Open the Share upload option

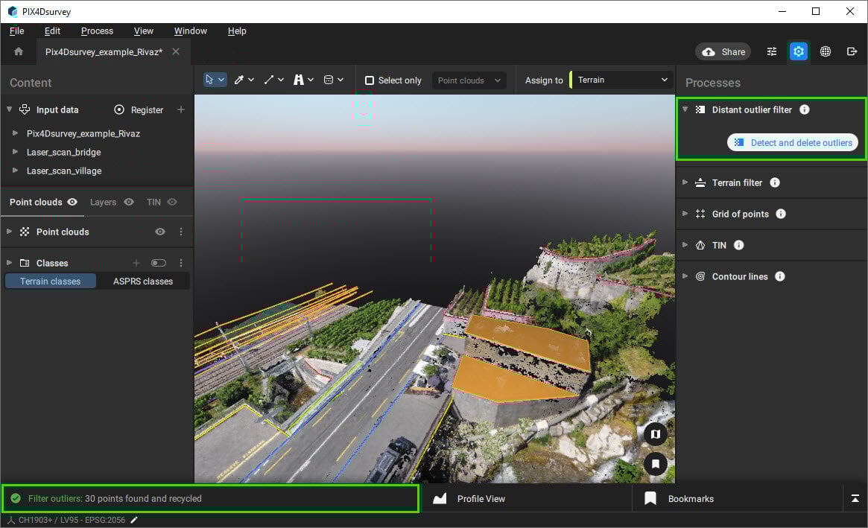tap(721, 51)
